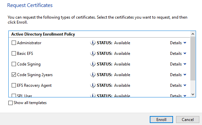The width and height of the screenshot is (202, 125).
Task: Click the Enroll button
Action: click(161, 120)
